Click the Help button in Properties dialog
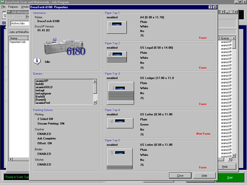Viewport: 247px width, 185px height. (x=204, y=176)
